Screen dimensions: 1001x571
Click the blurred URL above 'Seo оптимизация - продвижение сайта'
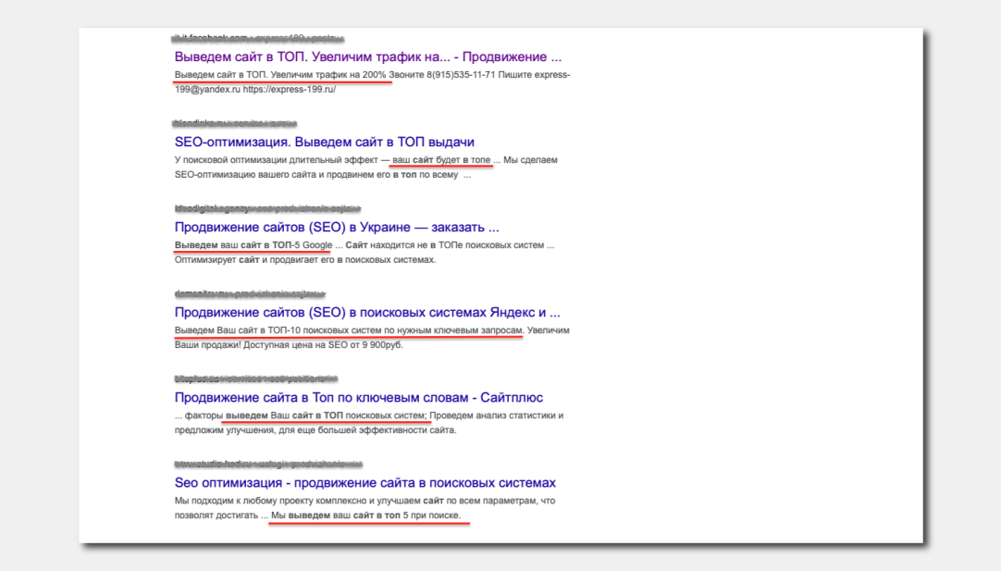[268, 464]
